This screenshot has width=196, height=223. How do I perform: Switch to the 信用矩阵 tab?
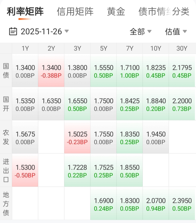tap(75, 12)
